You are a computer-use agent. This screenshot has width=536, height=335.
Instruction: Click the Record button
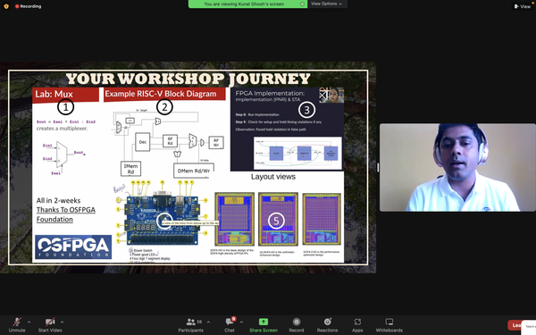point(297,325)
